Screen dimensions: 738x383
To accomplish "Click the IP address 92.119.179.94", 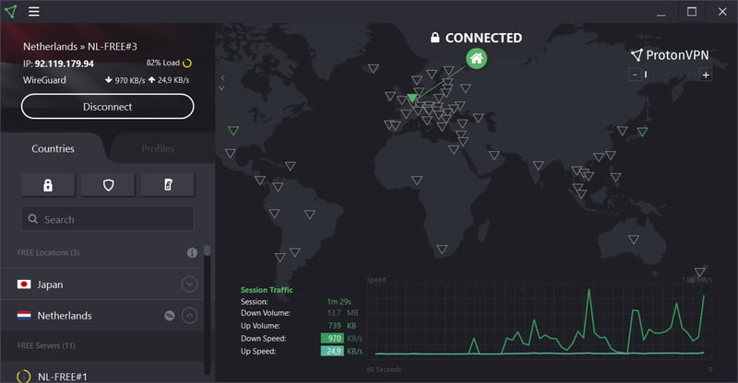I will (64, 64).
